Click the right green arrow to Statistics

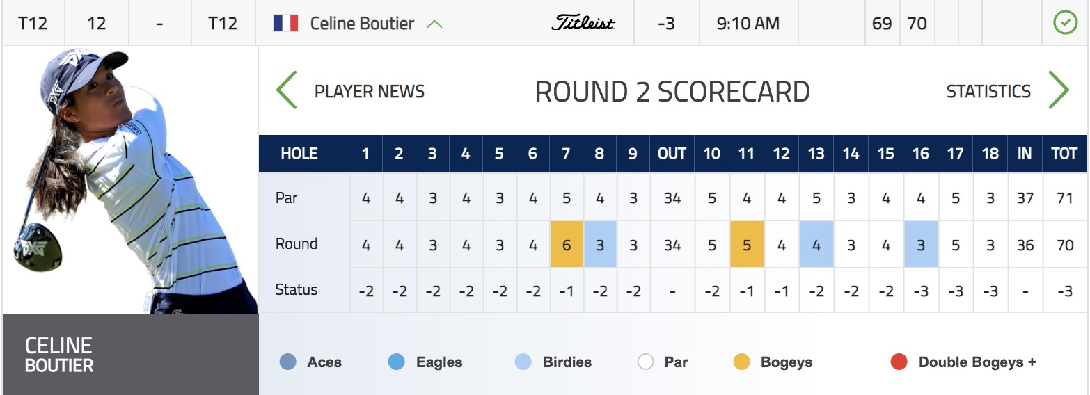(x=1058, y=90)
